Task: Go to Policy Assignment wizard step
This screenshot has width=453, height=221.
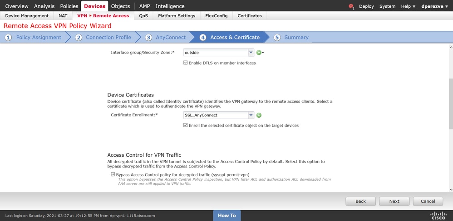Action: coord(39,38)
